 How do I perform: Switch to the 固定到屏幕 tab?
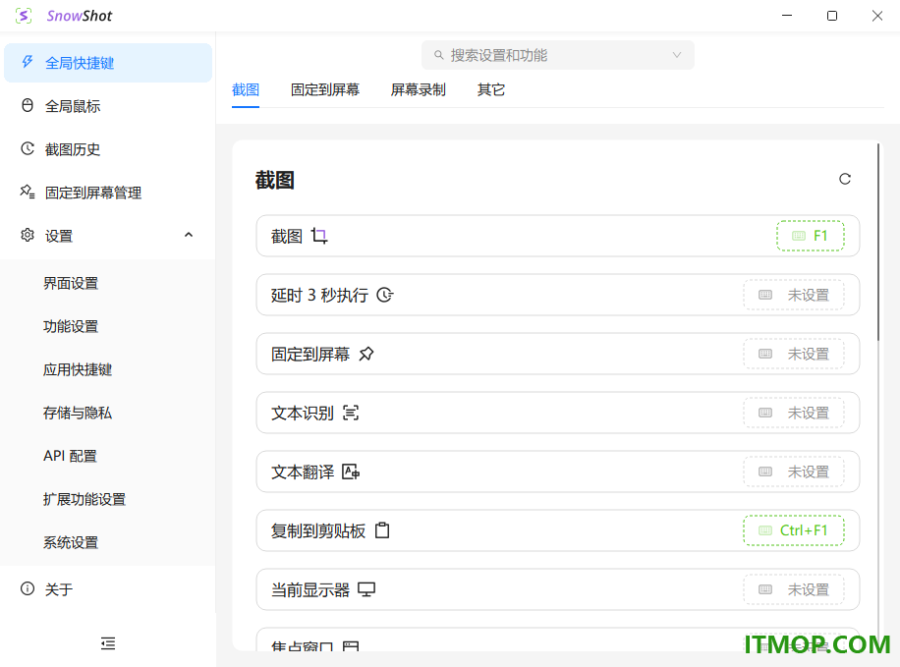(x=325, y=89)
